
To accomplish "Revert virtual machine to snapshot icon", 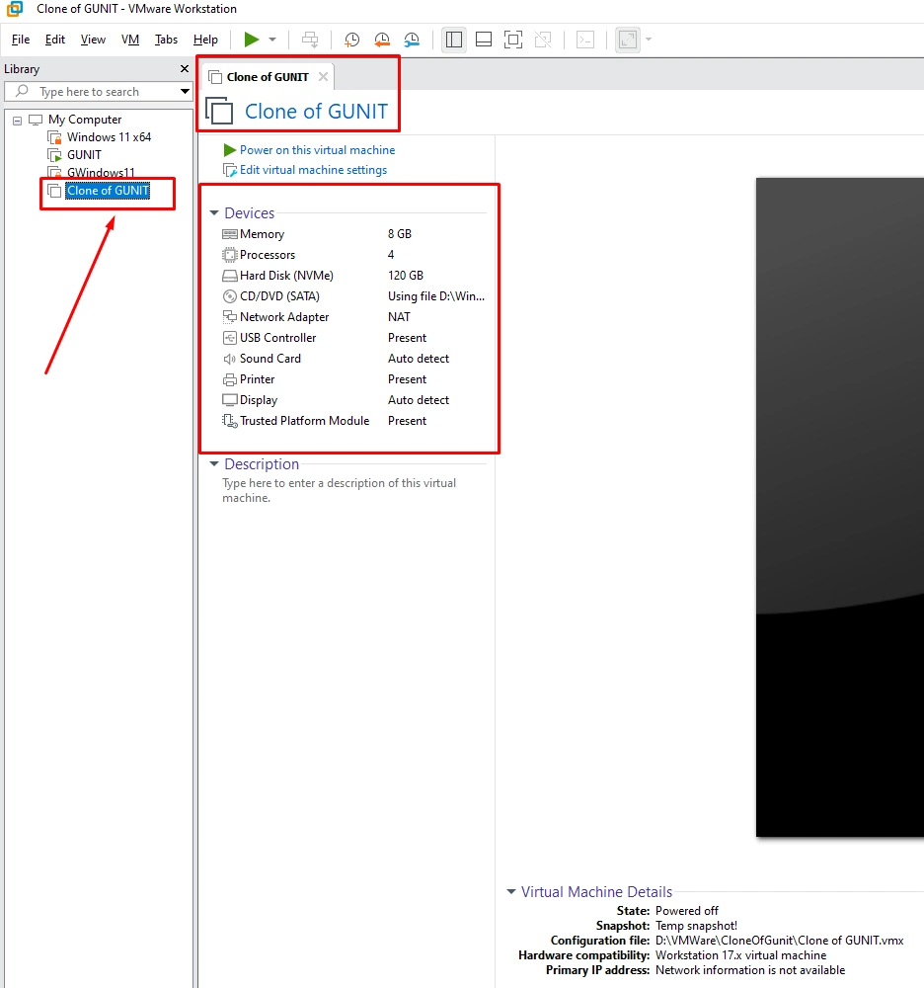I will click(382, 40).
